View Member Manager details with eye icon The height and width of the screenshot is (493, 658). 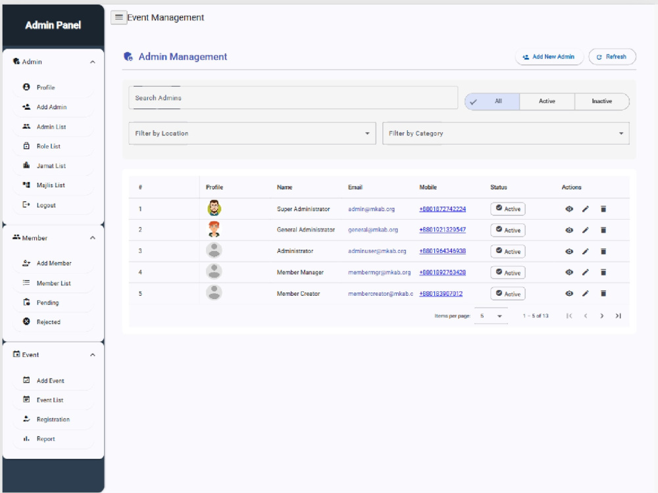(x=569, y=272)
